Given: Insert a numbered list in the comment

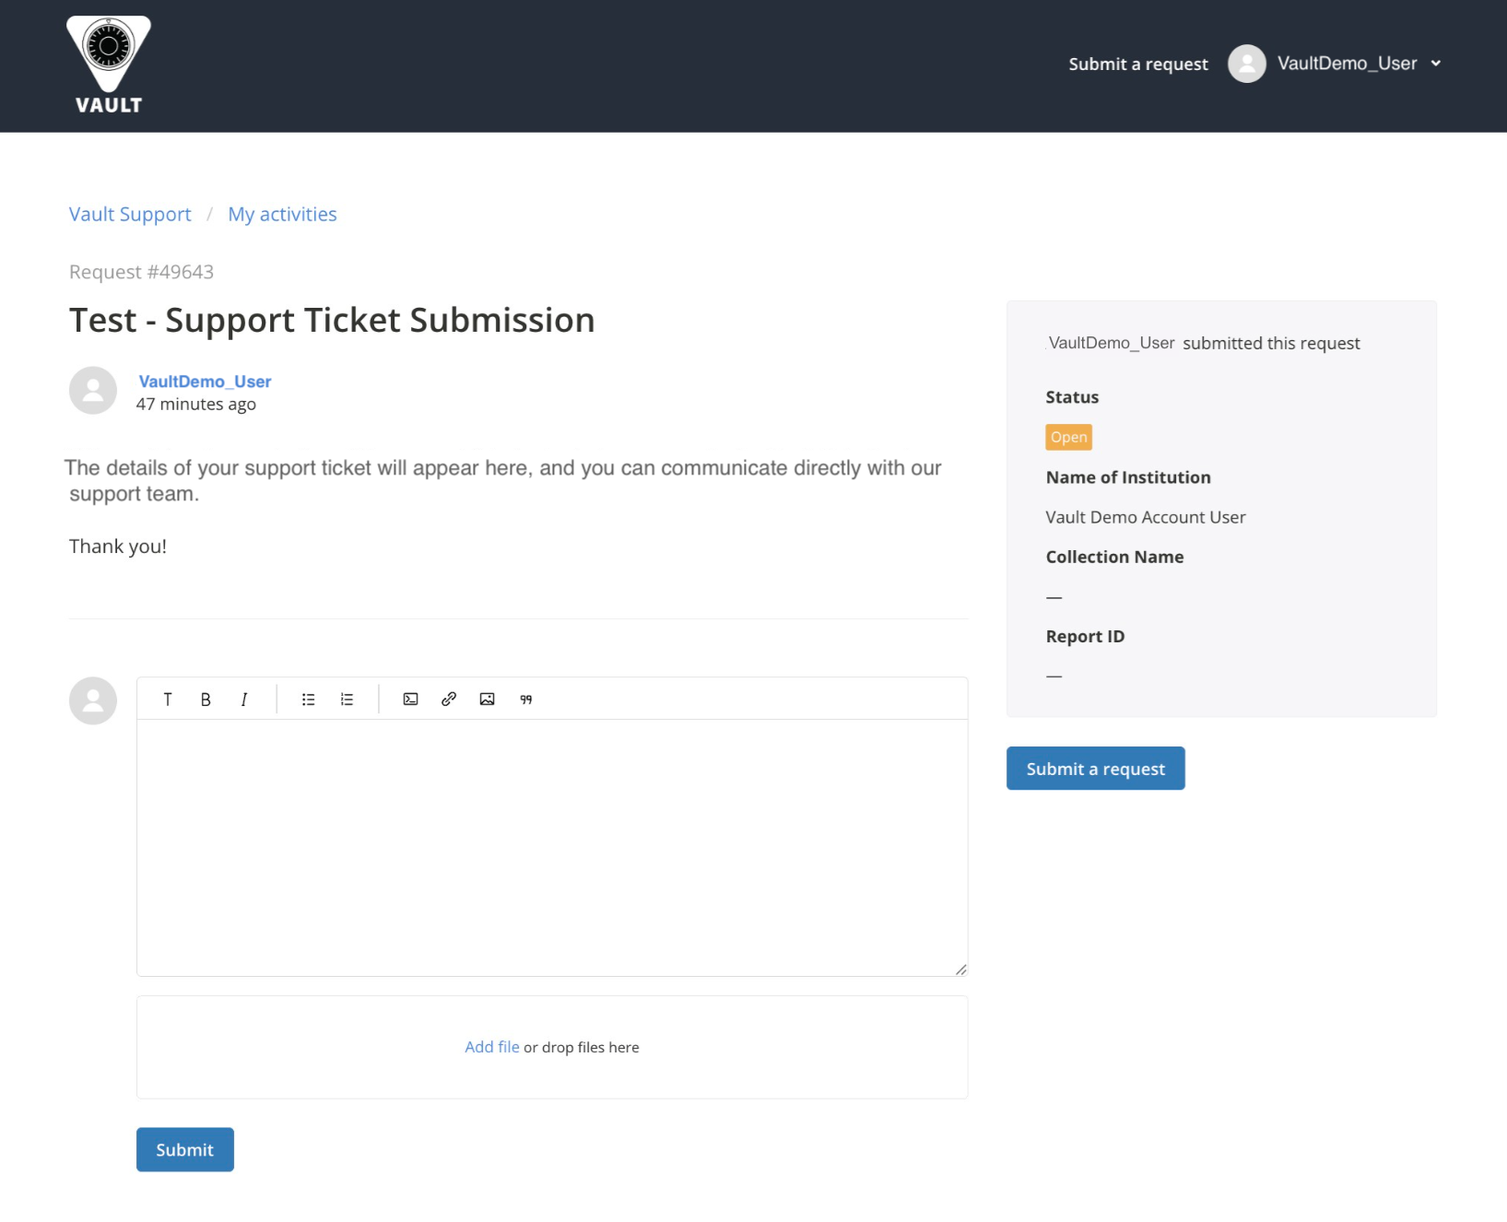Looking at the screenshot, I should pos(347,699).
